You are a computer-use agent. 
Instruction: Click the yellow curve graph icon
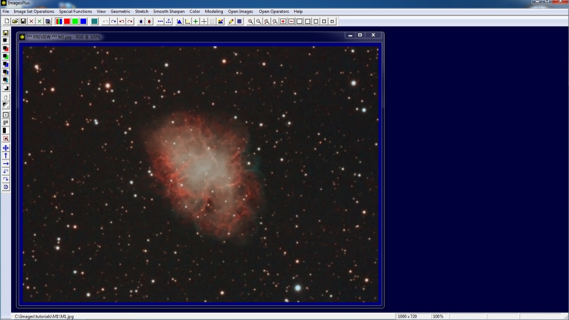point(188,21)
